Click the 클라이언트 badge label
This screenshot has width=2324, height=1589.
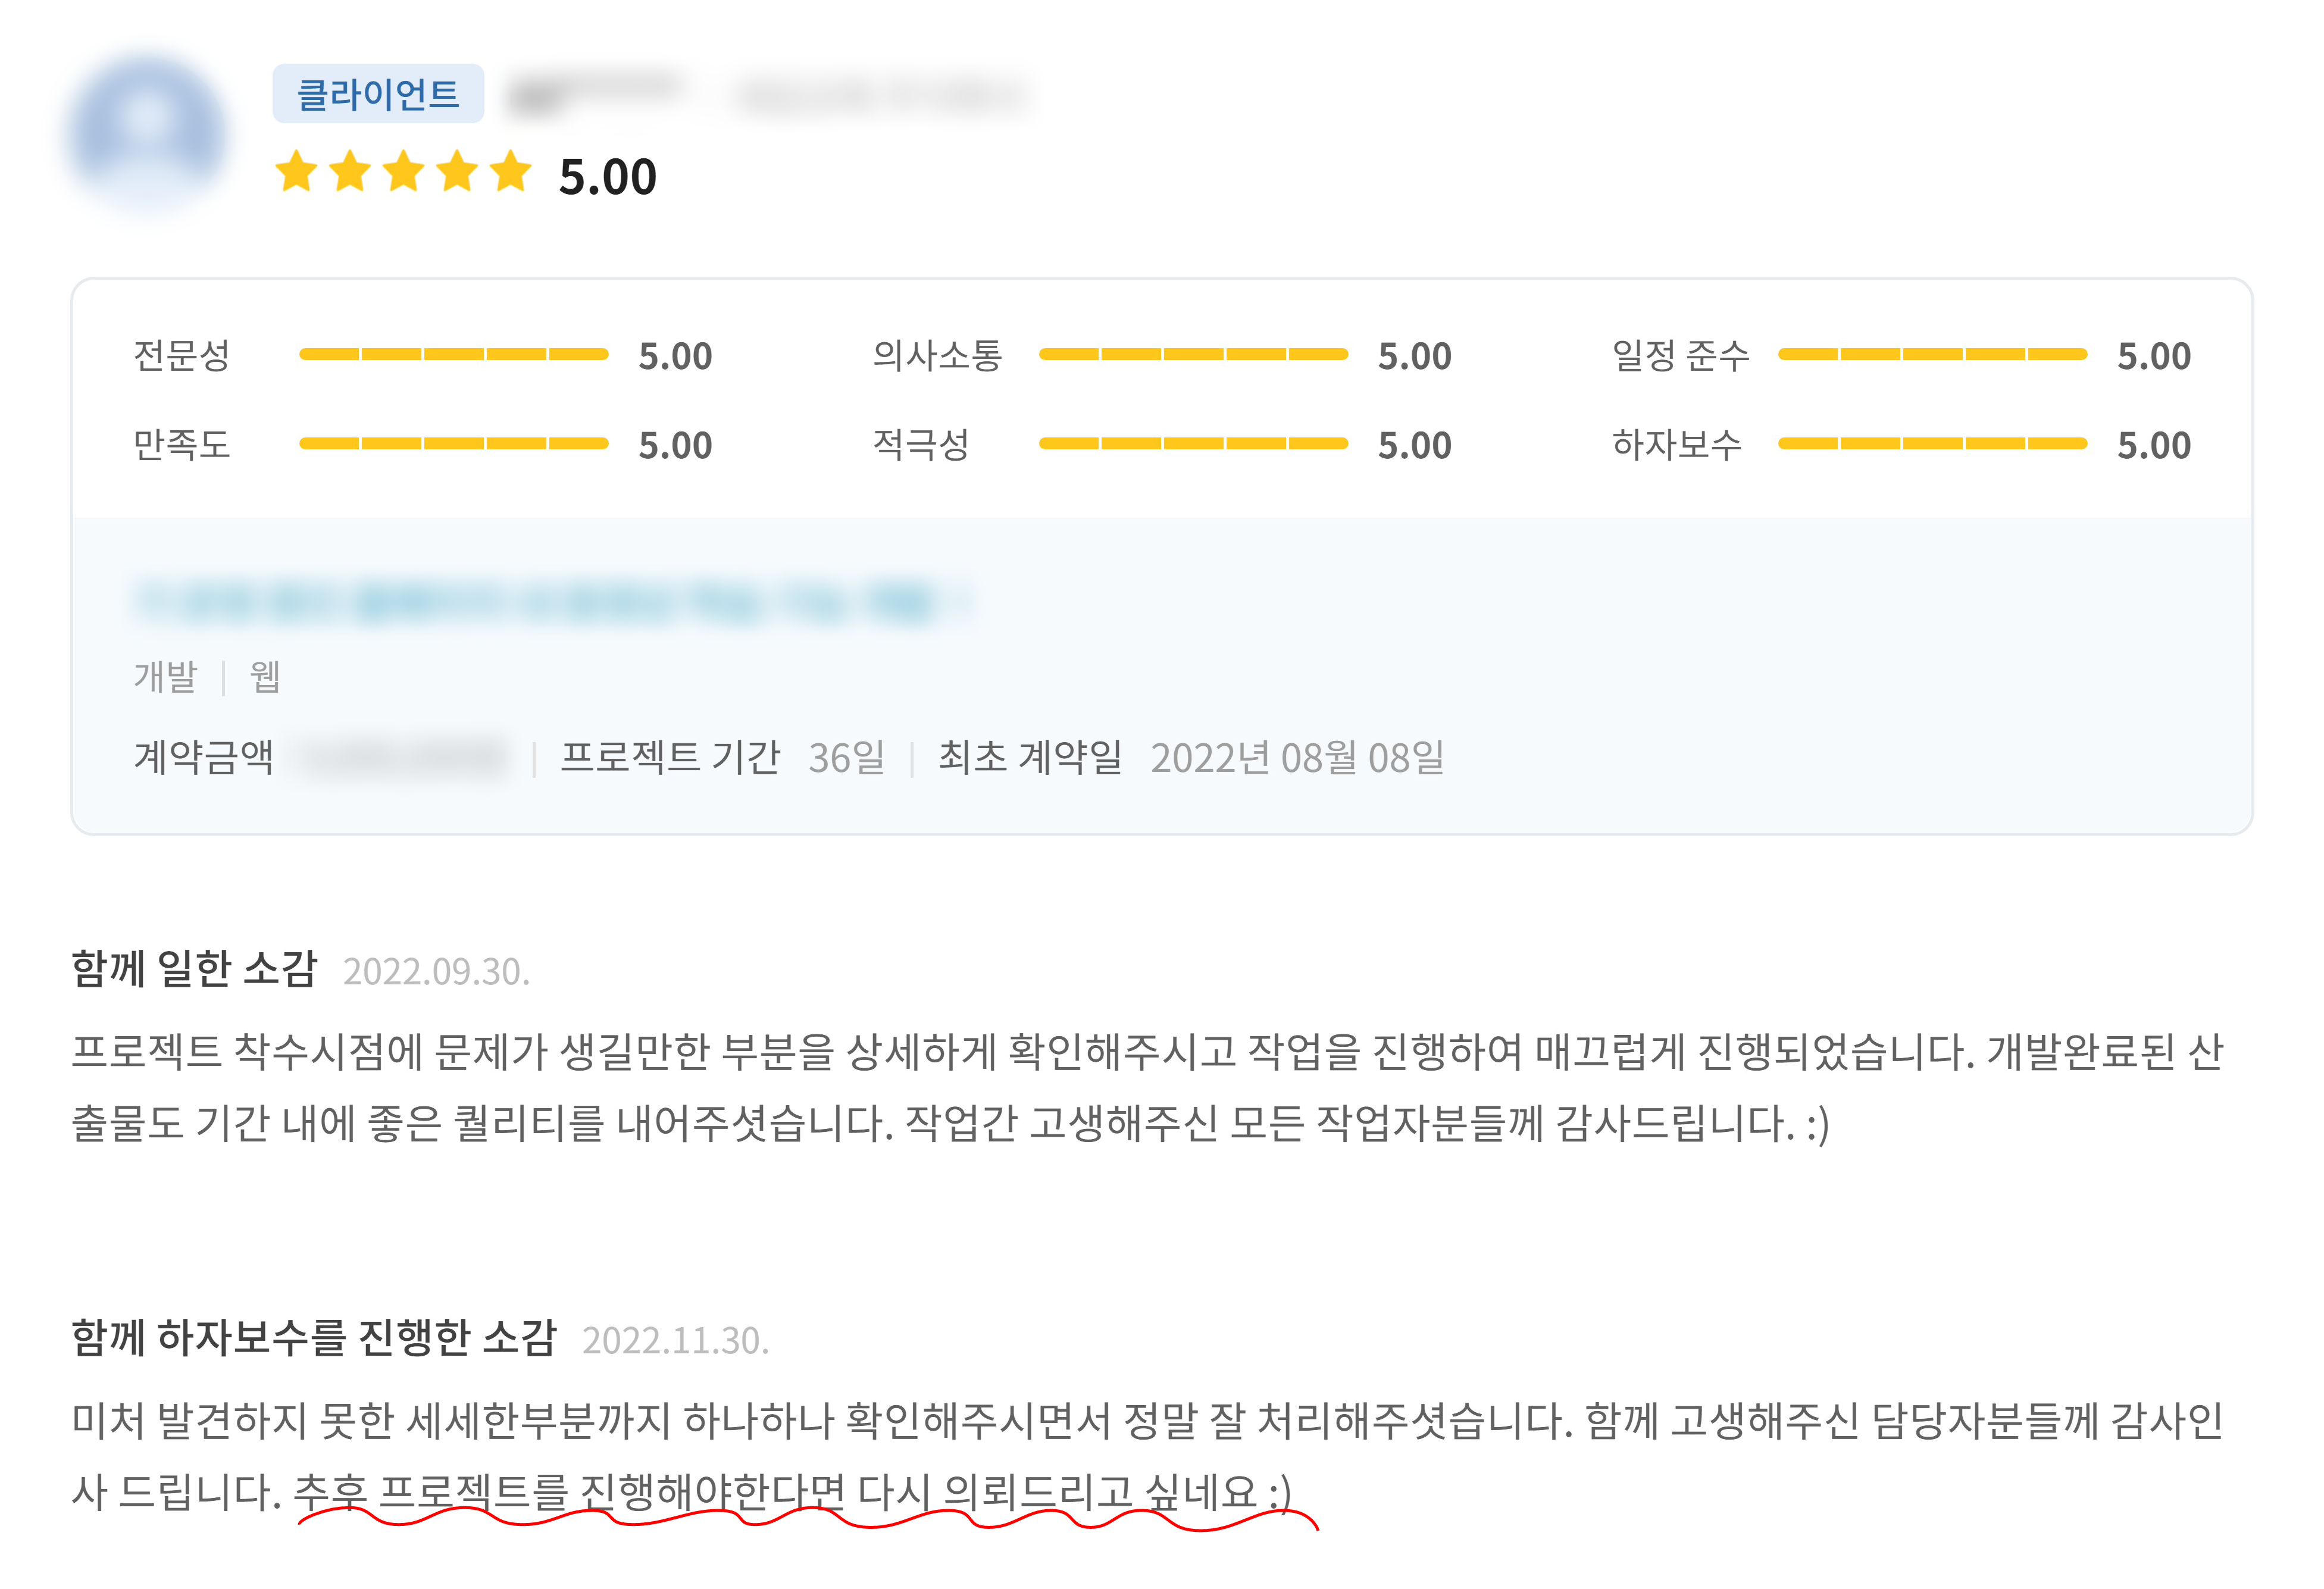[x=378, y=94]
